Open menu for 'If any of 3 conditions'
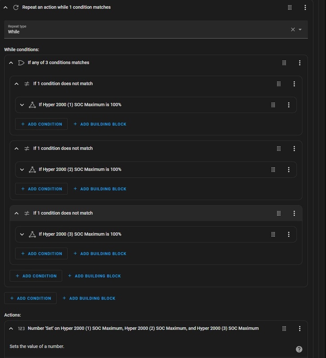Viewport: 326px width, 358px height. (x=300, y=63)
